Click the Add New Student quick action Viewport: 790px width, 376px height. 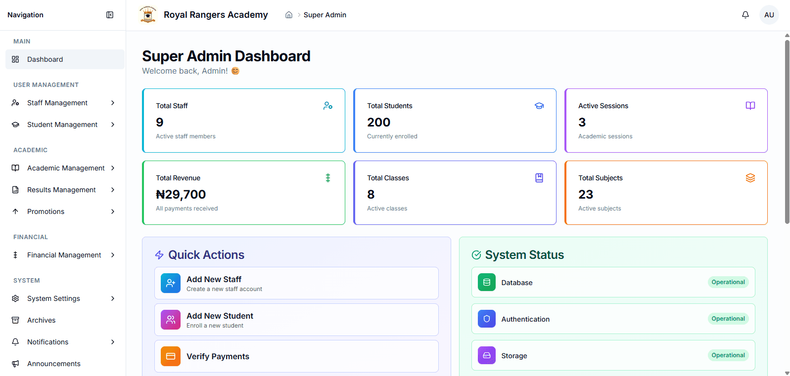coord(296,320)
